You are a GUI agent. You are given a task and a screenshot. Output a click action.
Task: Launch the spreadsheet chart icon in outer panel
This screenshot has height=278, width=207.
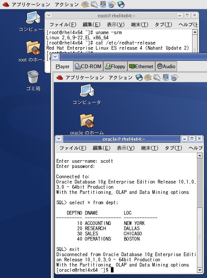pyautogui.click(x=112, y=4)
